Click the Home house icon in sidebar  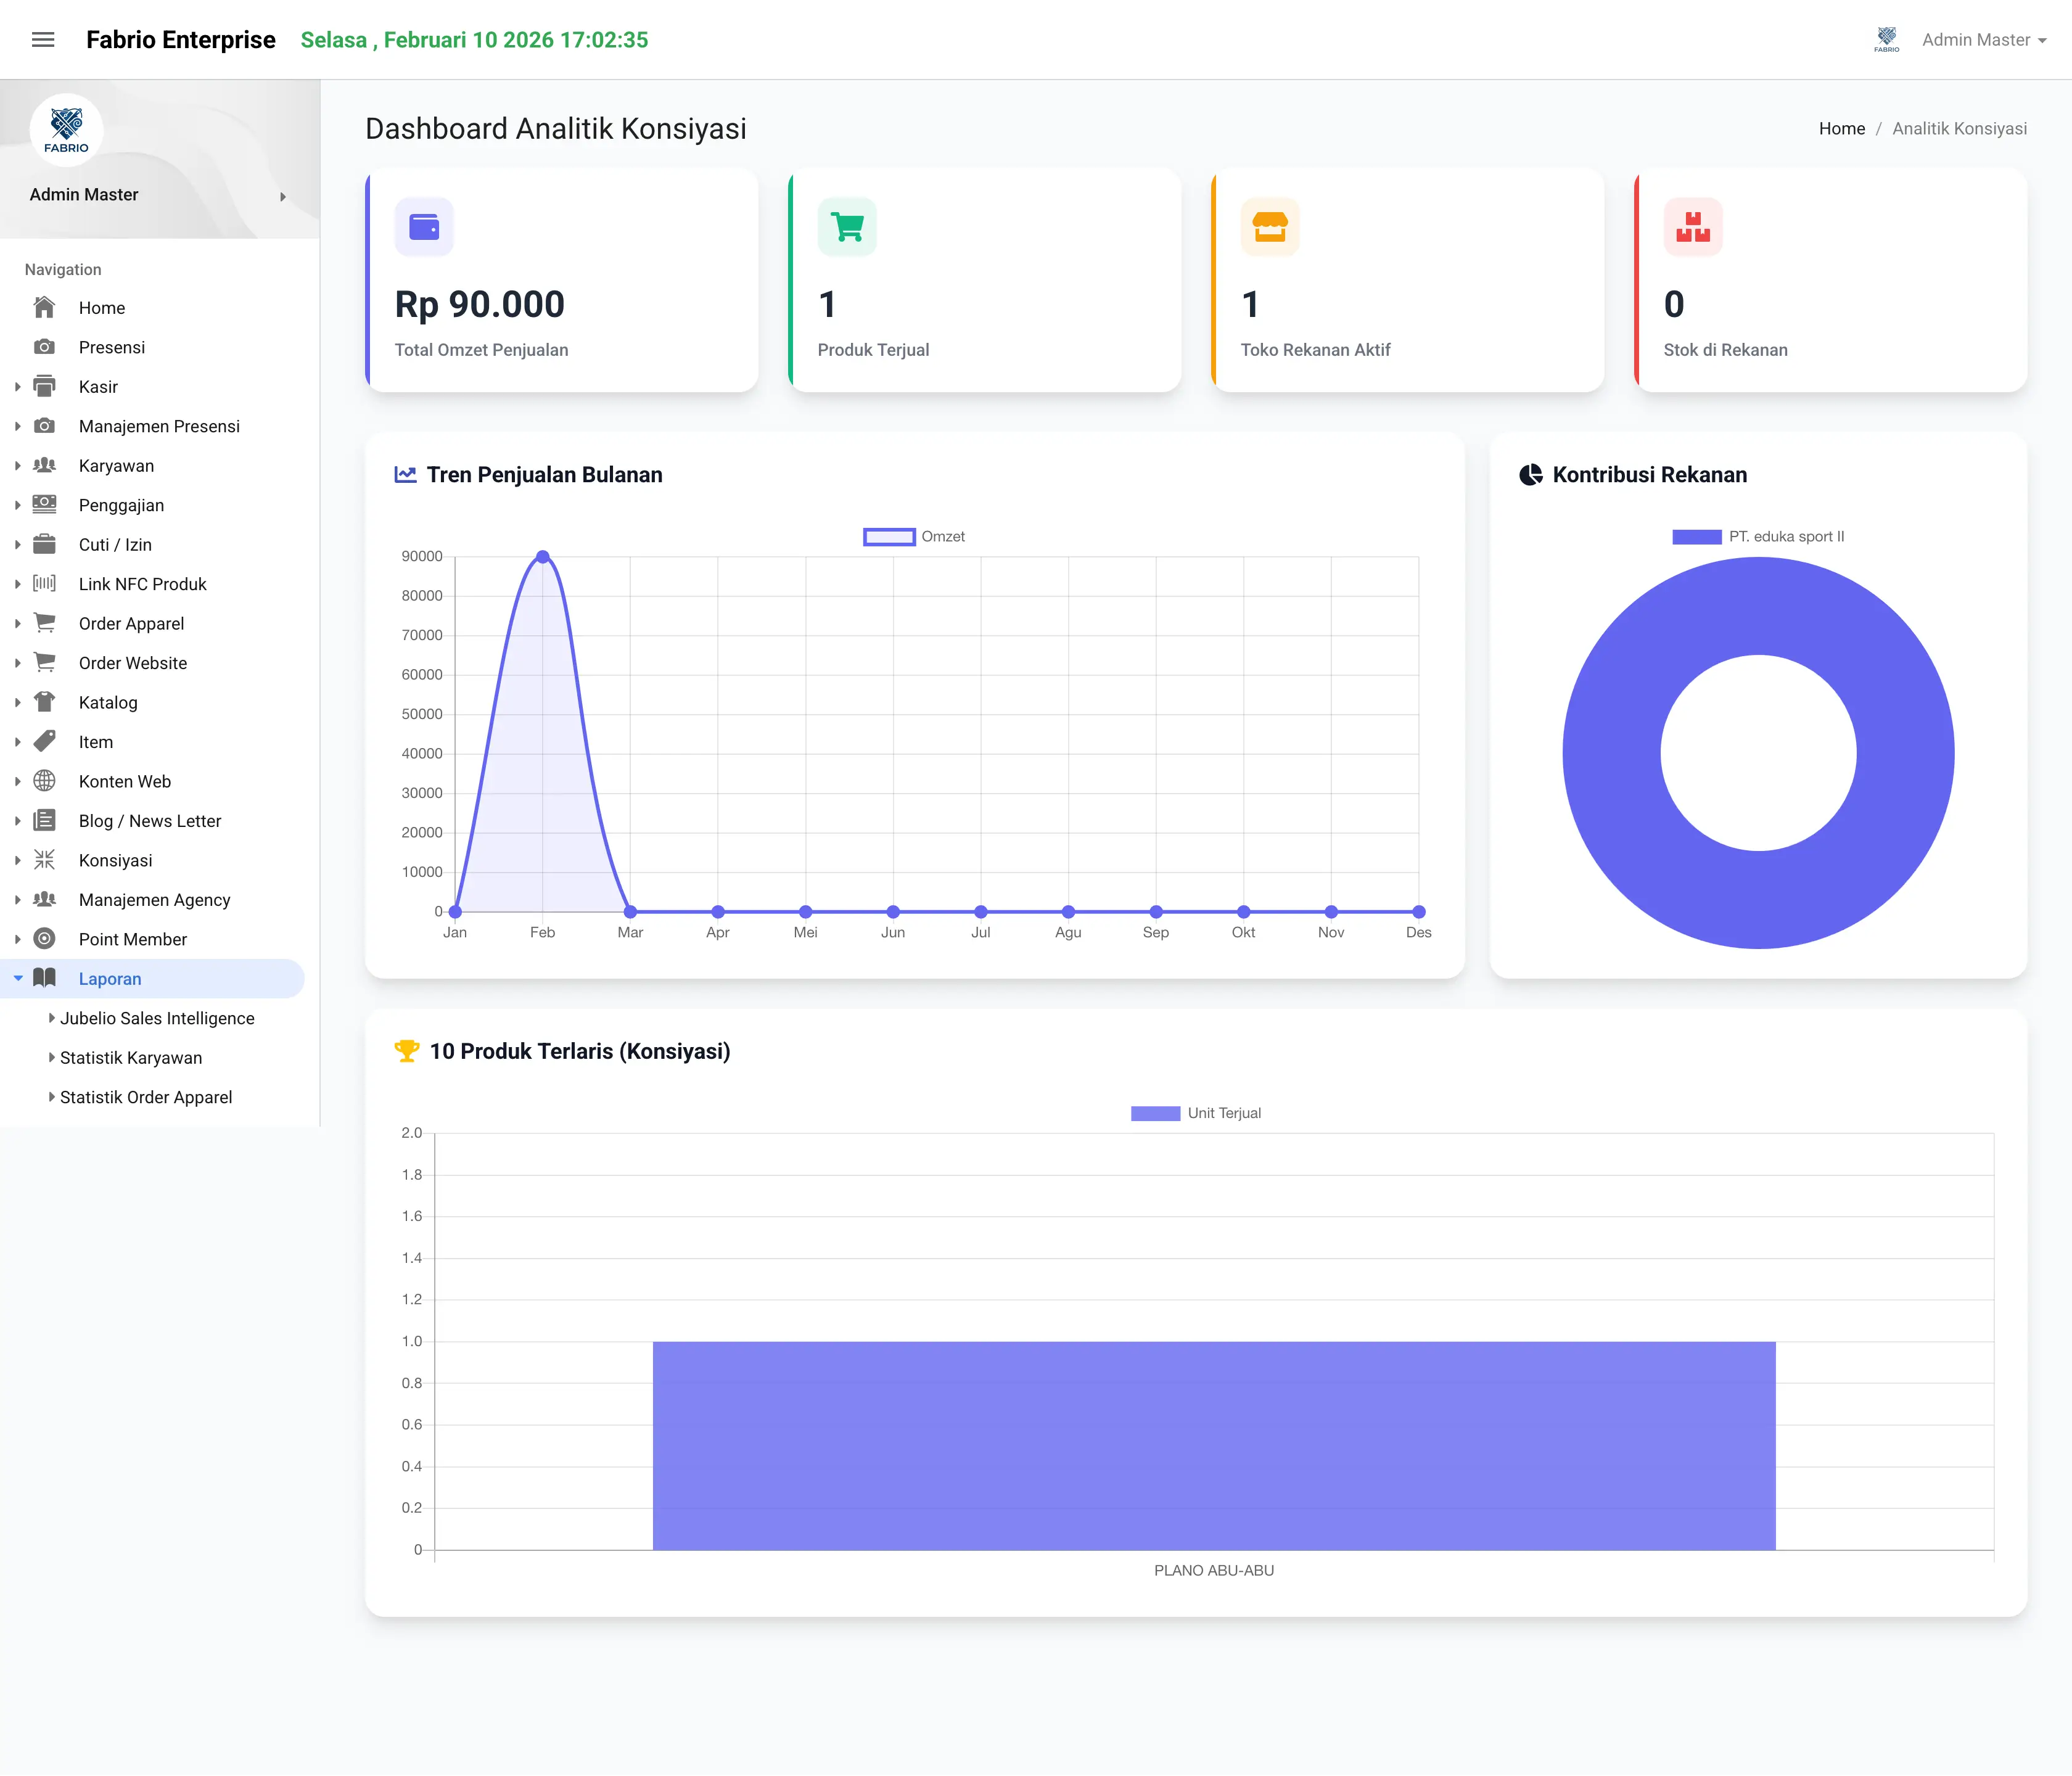pos(44,307)
